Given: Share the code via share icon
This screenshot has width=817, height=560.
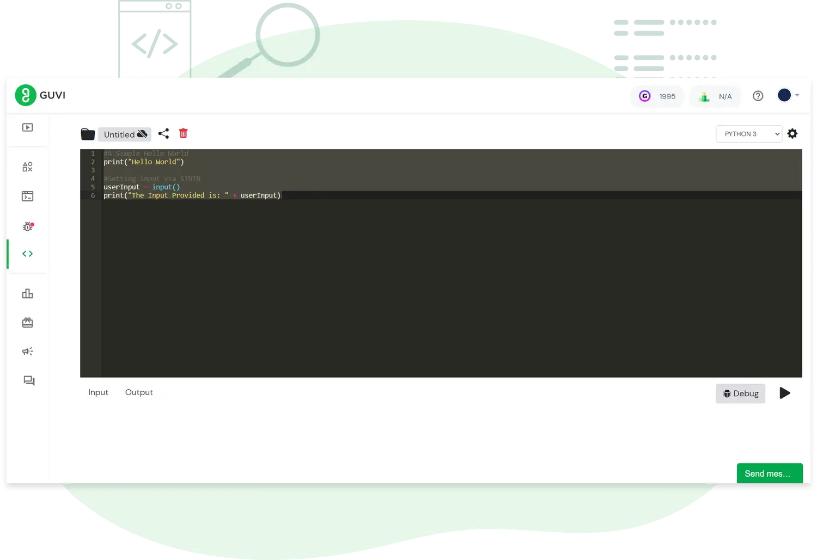Looking at the screenshot, I should (x=163, y=134).
